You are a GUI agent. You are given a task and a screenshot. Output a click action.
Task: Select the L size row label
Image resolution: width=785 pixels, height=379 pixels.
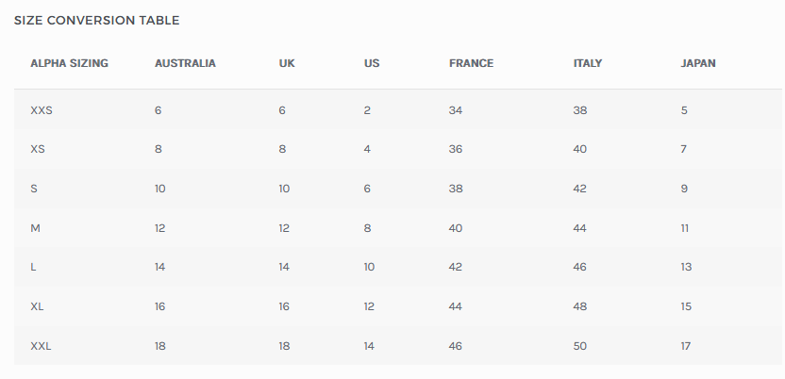click(x=34, y=268)
